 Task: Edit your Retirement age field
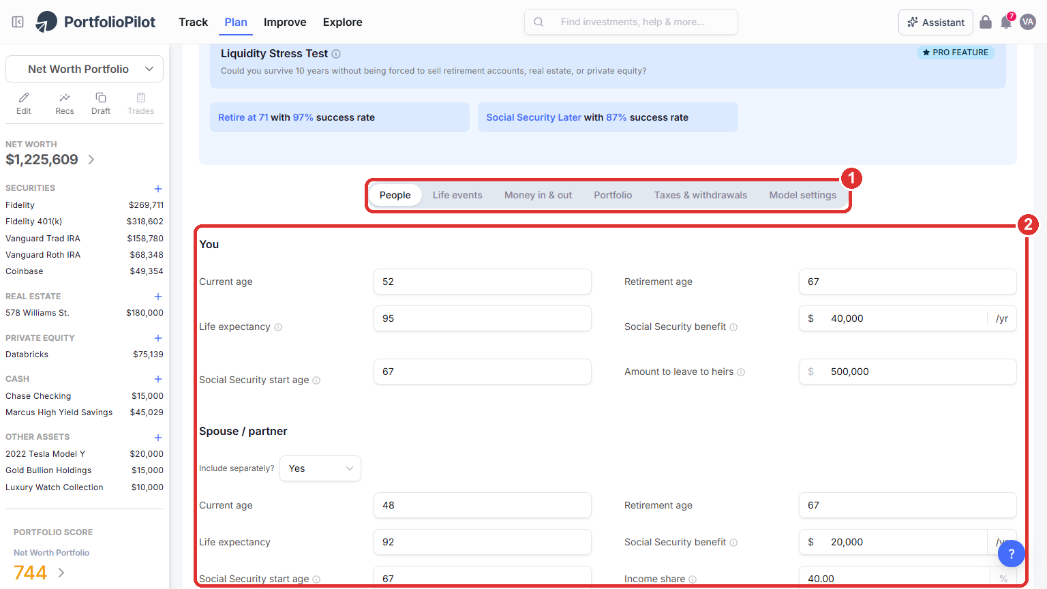[x=908, y=282]
